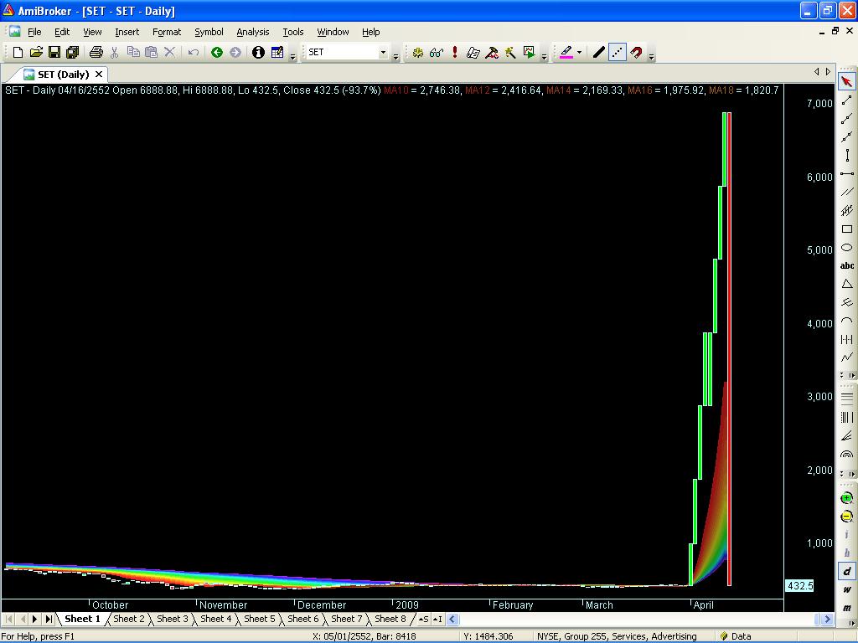Switch chart to monthly 'm' interval
Viewport: 858px width, 643px height.
pyautogui.click(x=846, y=608)
